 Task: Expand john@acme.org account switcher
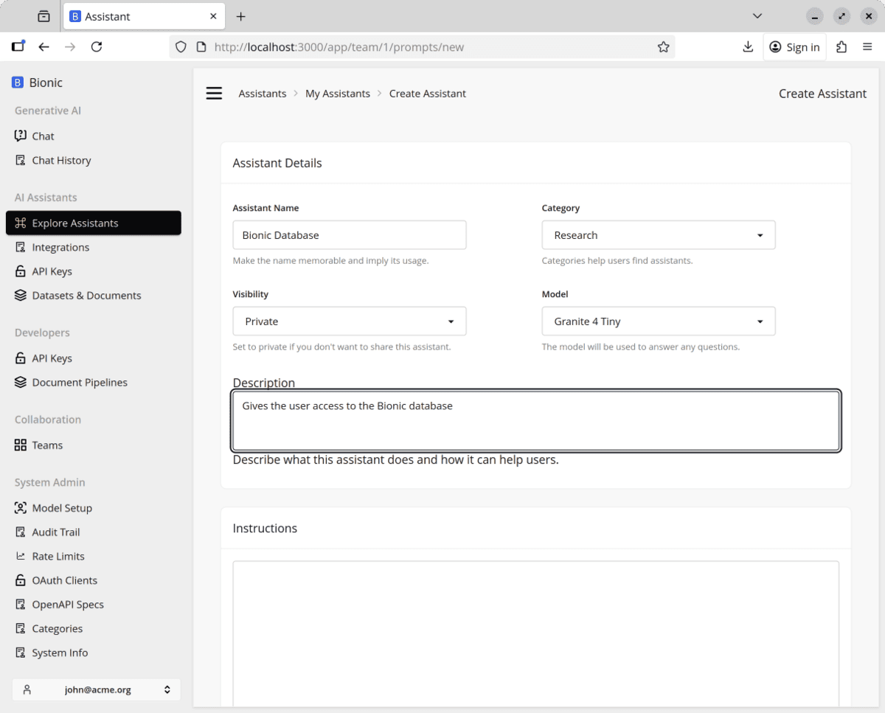tap(96, 689)
